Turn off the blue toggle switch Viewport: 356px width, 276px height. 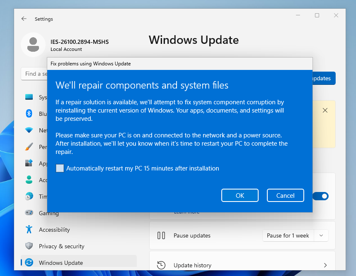point(321,196)
